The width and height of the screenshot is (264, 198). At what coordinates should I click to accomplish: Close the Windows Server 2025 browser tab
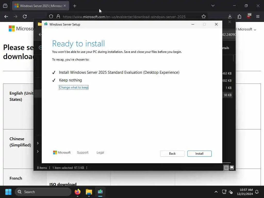[65, 6]
